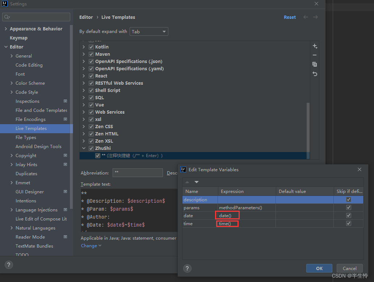Move variable up in Edit Template Variables
The width and height of the screenshot is (374, 282).
(x=187, y=182)
